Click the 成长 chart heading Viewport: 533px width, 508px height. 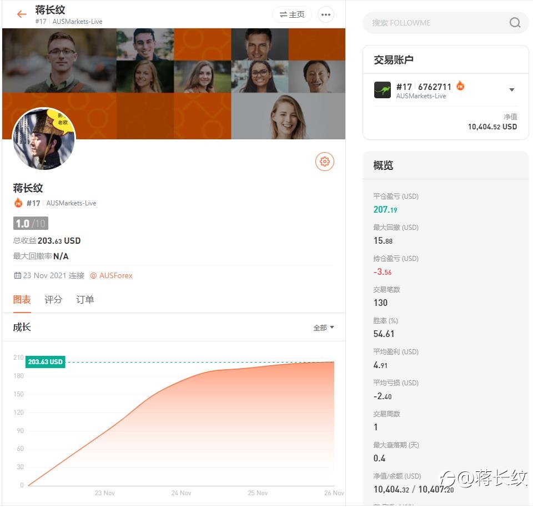coord(22,327)
